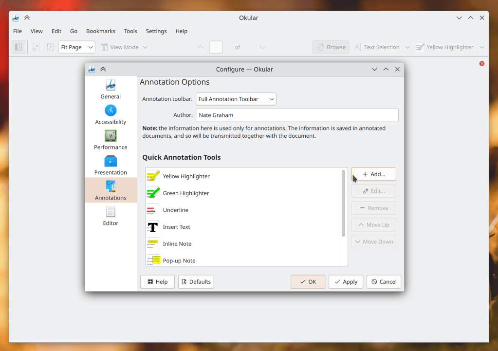Click the Remove button
498x351 pixels.
374,208
